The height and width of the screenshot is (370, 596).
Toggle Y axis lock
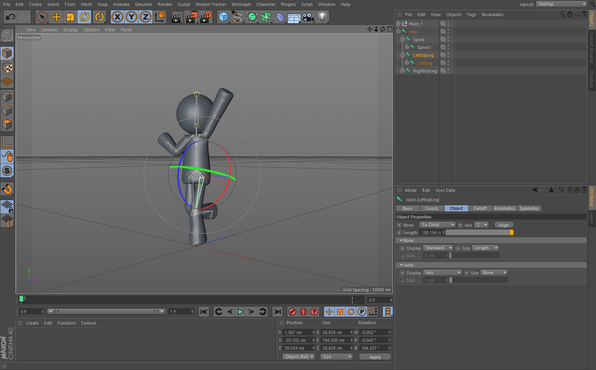tap(131, 17)
